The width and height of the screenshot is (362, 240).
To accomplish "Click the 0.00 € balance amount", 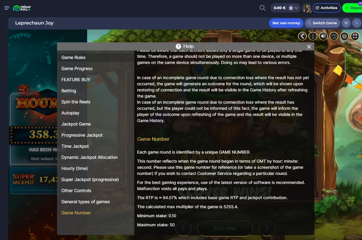I will click(280, 8).
